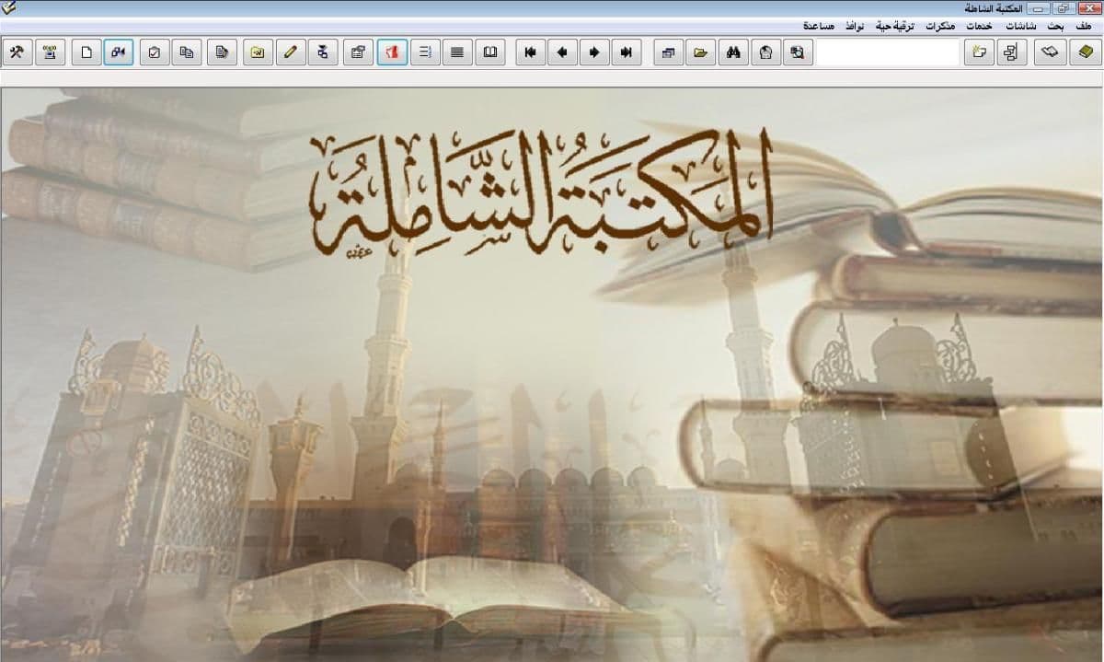Click the green closed book icon
Screen dimensions: 1104x662
click(1086, 52)
